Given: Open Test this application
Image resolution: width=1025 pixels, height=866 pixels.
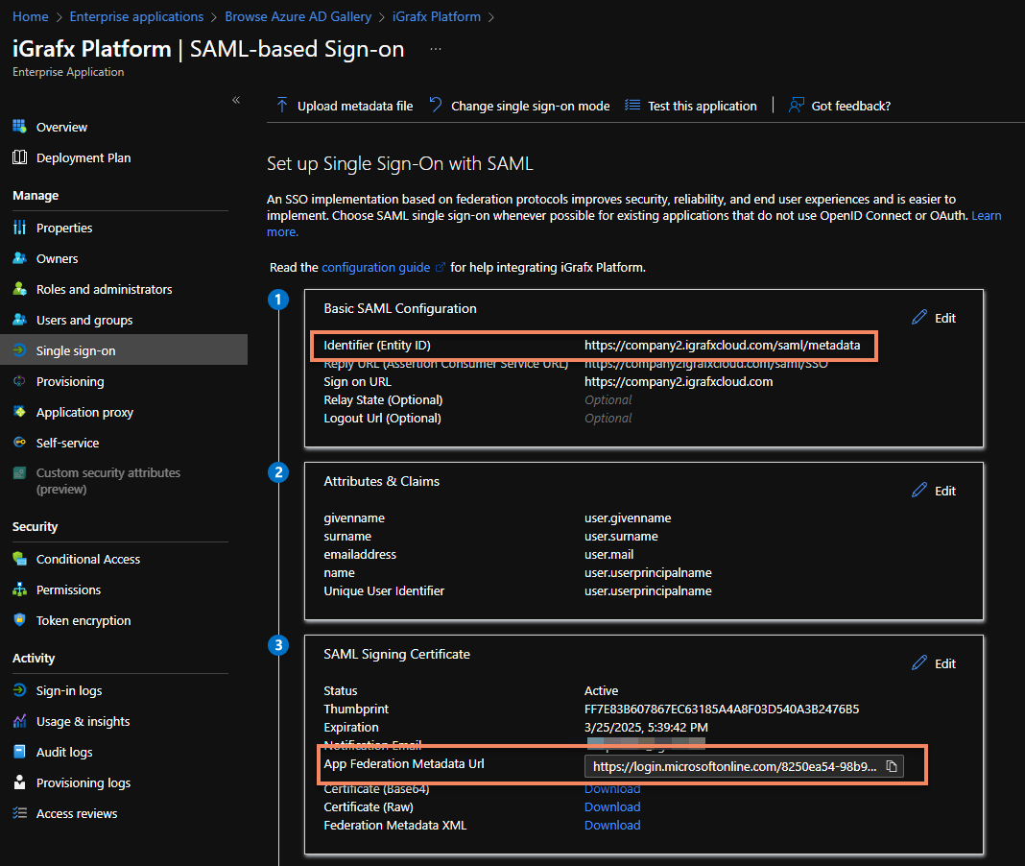Looking at the screenshot, I should click(702, 106).
